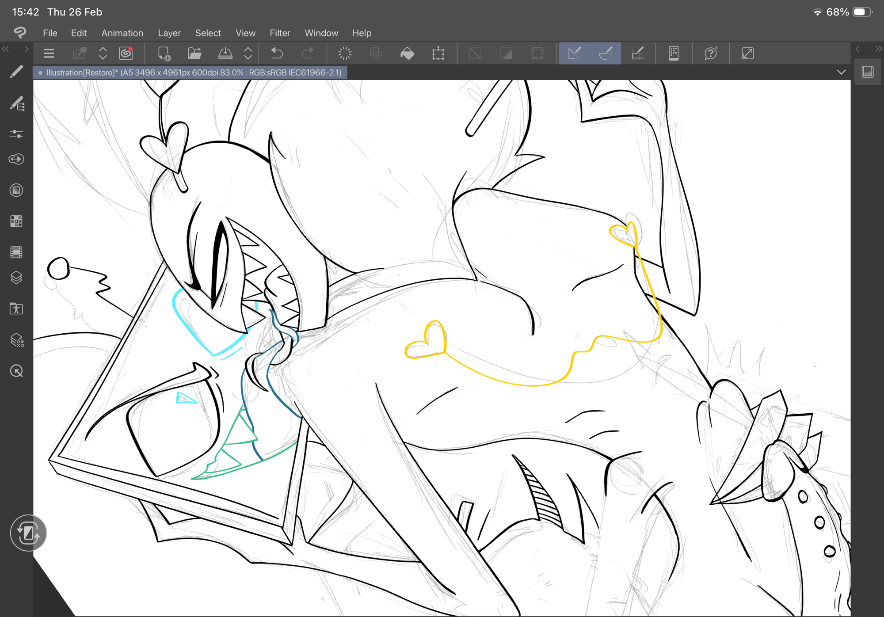Open the hamburger main menu button

(49, 53)
